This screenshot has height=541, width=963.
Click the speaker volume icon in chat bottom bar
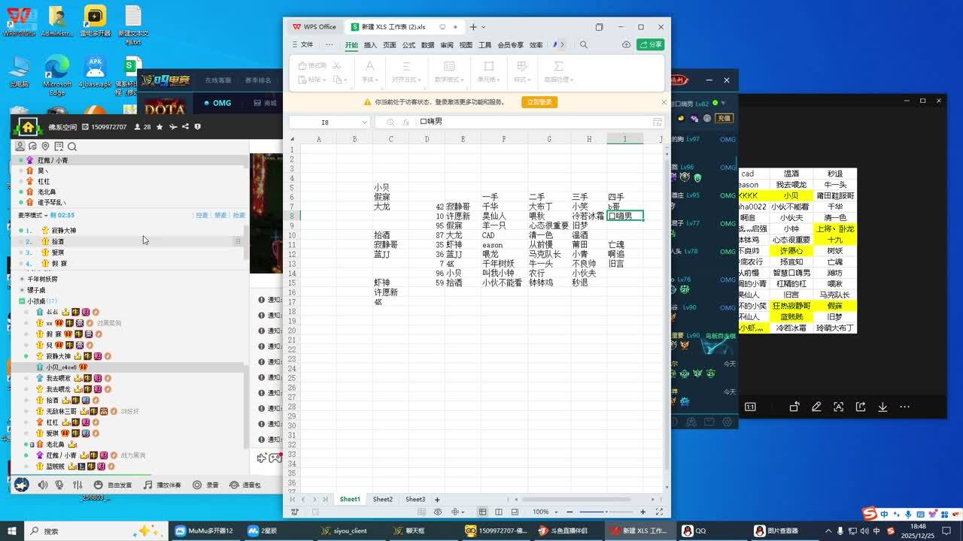click(x=42, y=485)
